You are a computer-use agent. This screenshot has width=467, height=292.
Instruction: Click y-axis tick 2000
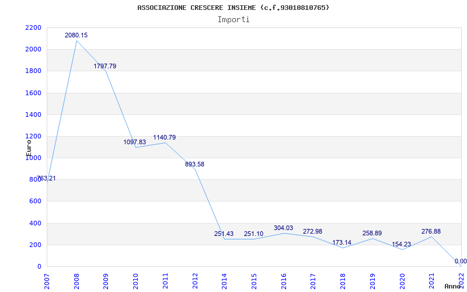(34, 50)
